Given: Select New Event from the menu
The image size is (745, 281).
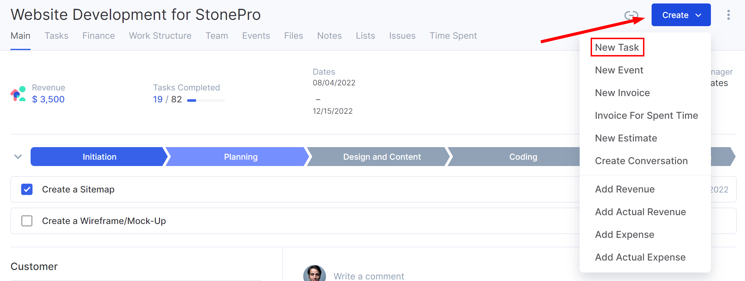Looking at the screenshot, I should (x=619, y=70).
